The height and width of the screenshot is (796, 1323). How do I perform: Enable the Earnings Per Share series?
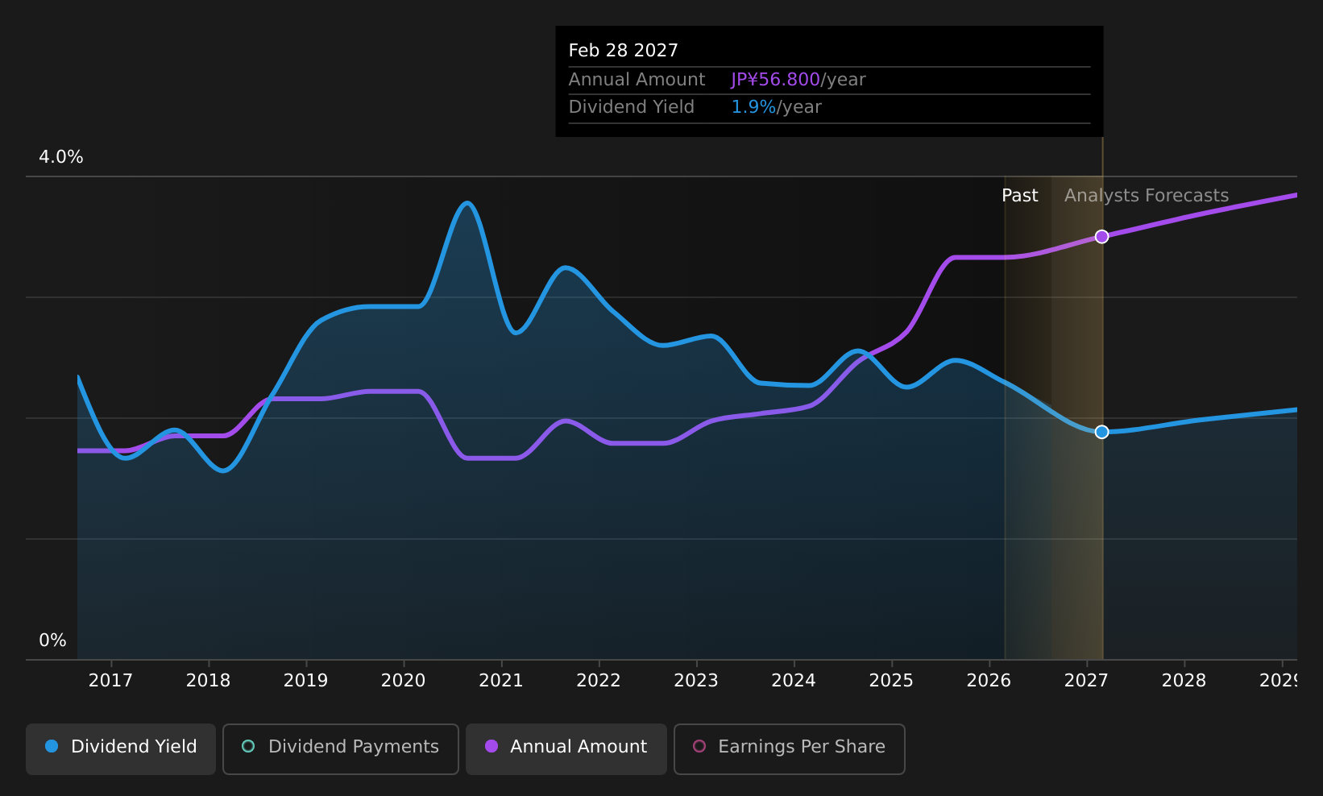[x=790, y=748]
